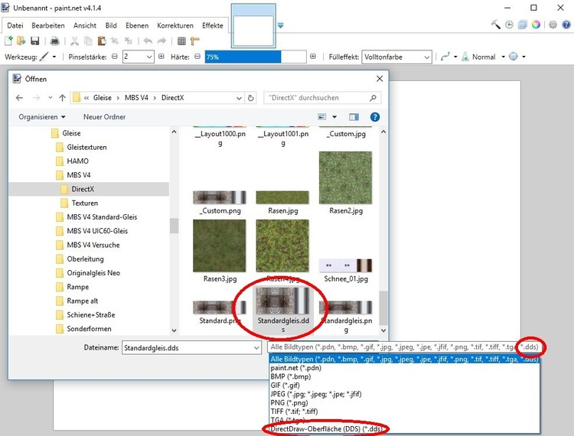Click the New image toolbar icon

coord(8,41)
